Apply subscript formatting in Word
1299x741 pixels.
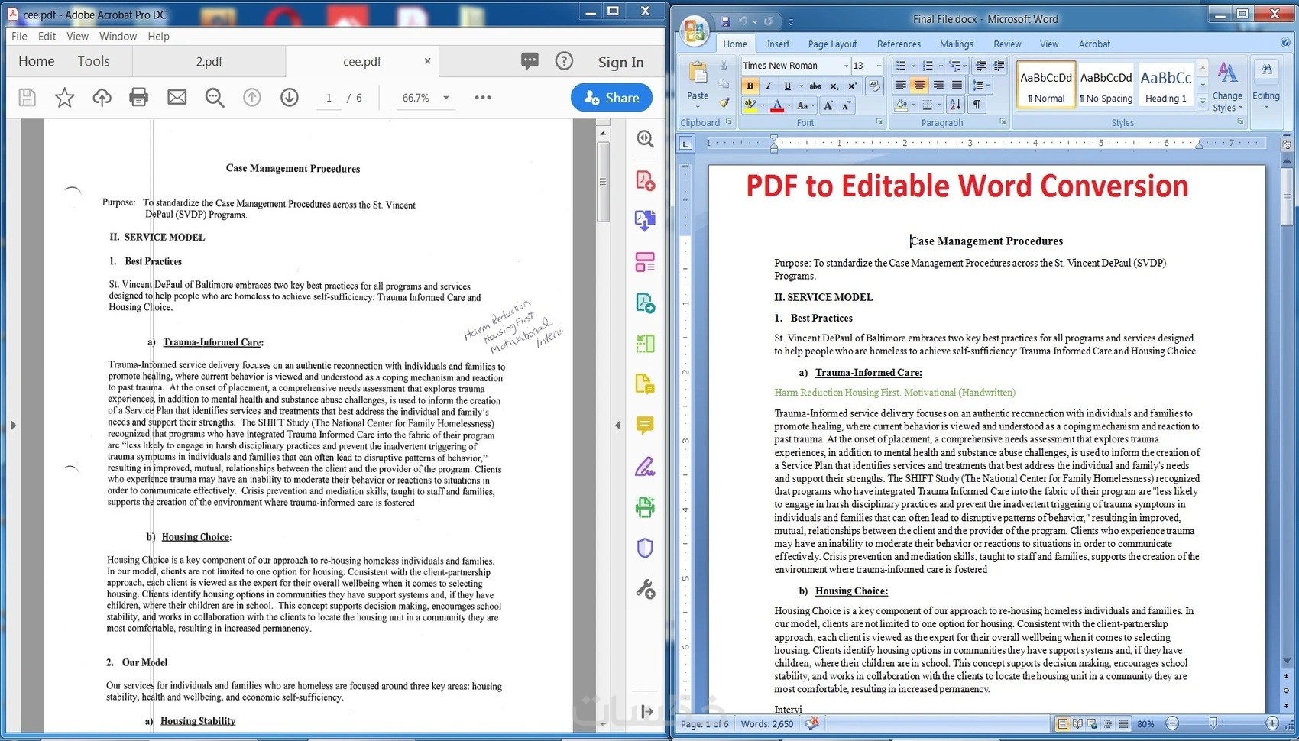click(x=834, y=86)
